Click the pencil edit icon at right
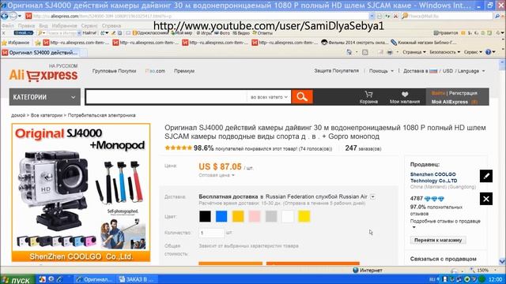The image size is (506, 284). point(486,176)
